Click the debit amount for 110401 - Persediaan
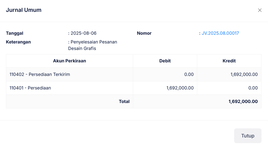Viewport: 268px width, 149px height. (x=180, y=88)
